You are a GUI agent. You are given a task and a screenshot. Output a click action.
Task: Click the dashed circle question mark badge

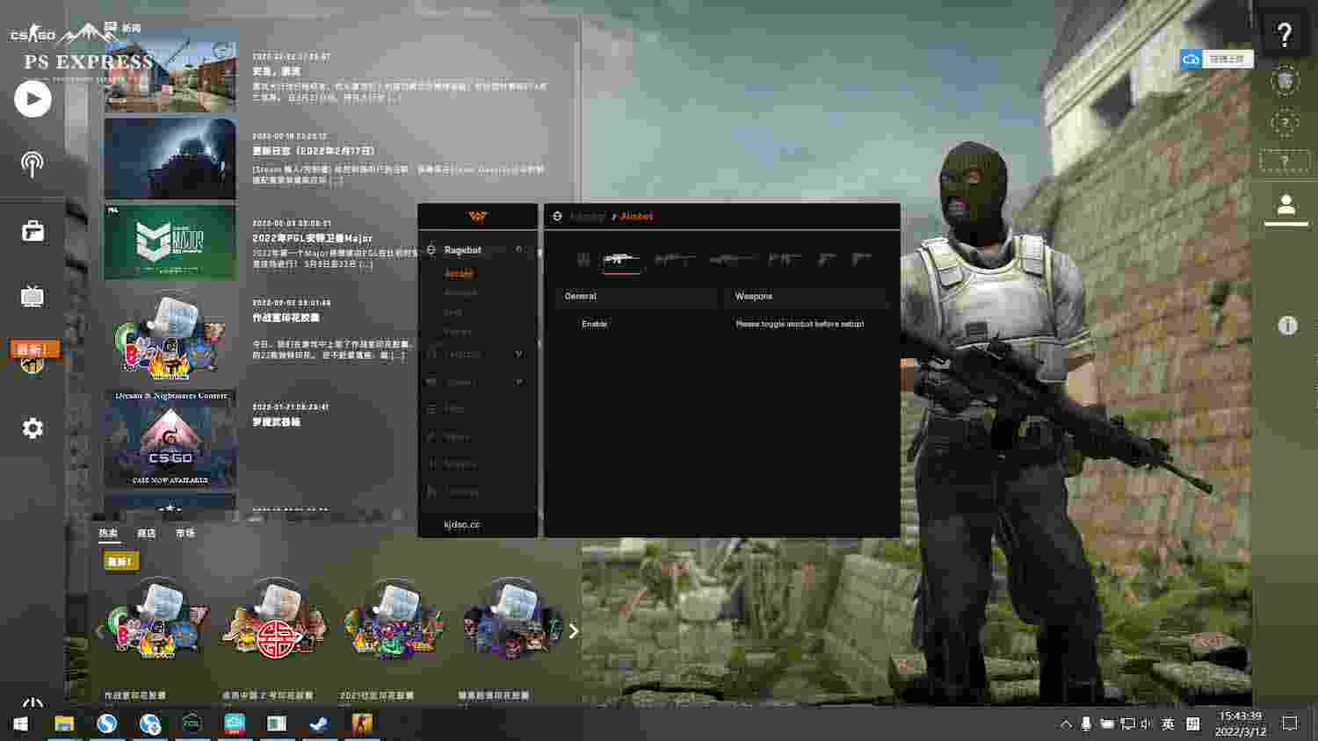(x=1285, y=123)
